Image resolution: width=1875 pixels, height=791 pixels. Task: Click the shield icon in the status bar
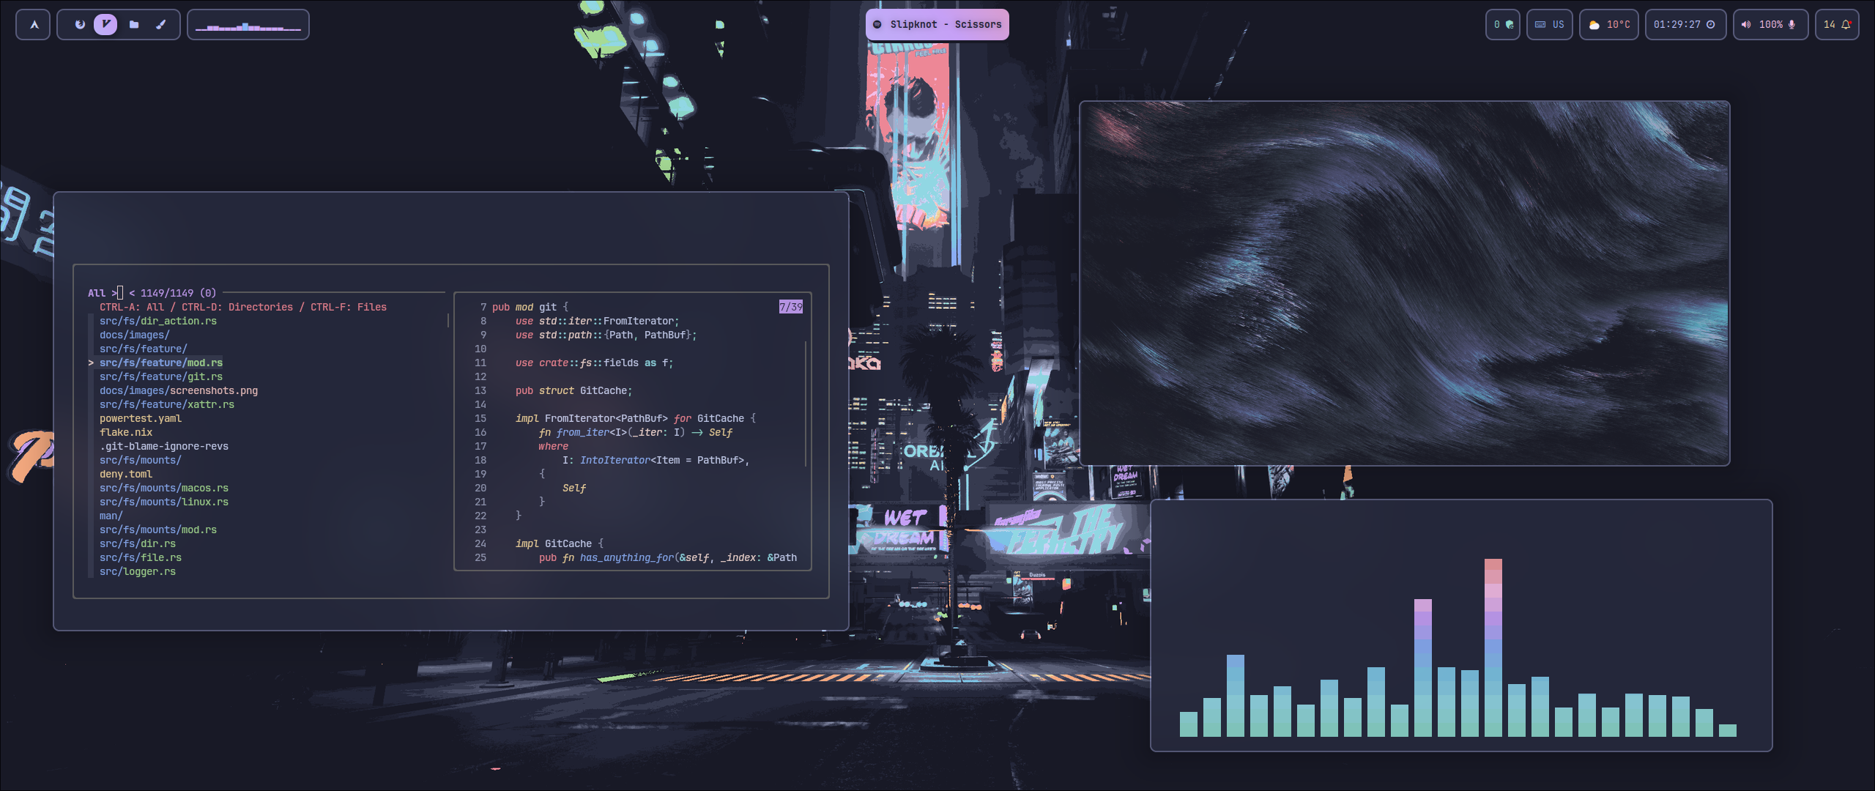1512,24
